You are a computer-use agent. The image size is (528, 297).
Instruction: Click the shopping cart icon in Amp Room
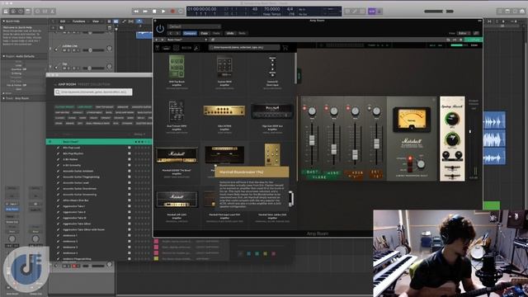pos(285,48)
